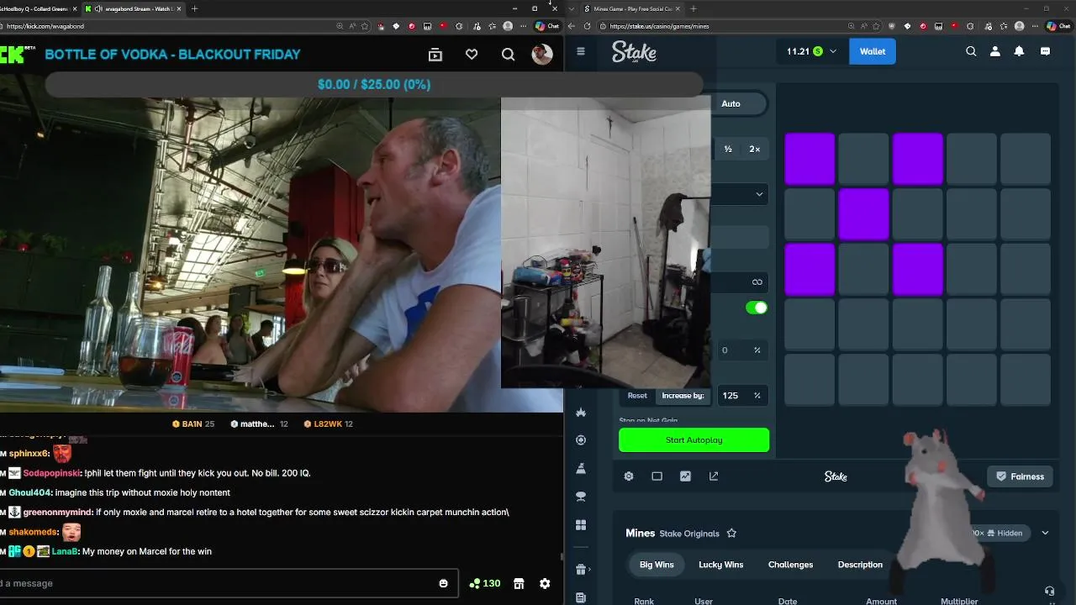This screenshot has width=1076, height=605.
Task: Open the 130 channel points counter in Kick chat
Action: [485, 583]
